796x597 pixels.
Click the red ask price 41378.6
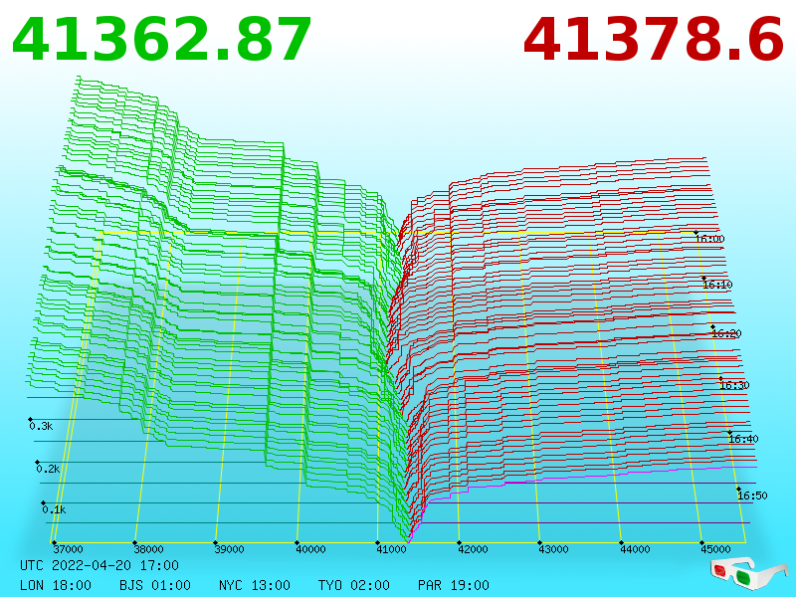(654, 40)
